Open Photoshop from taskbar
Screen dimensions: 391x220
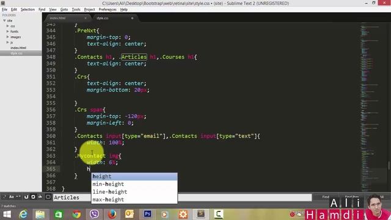(x=148, y=215)
